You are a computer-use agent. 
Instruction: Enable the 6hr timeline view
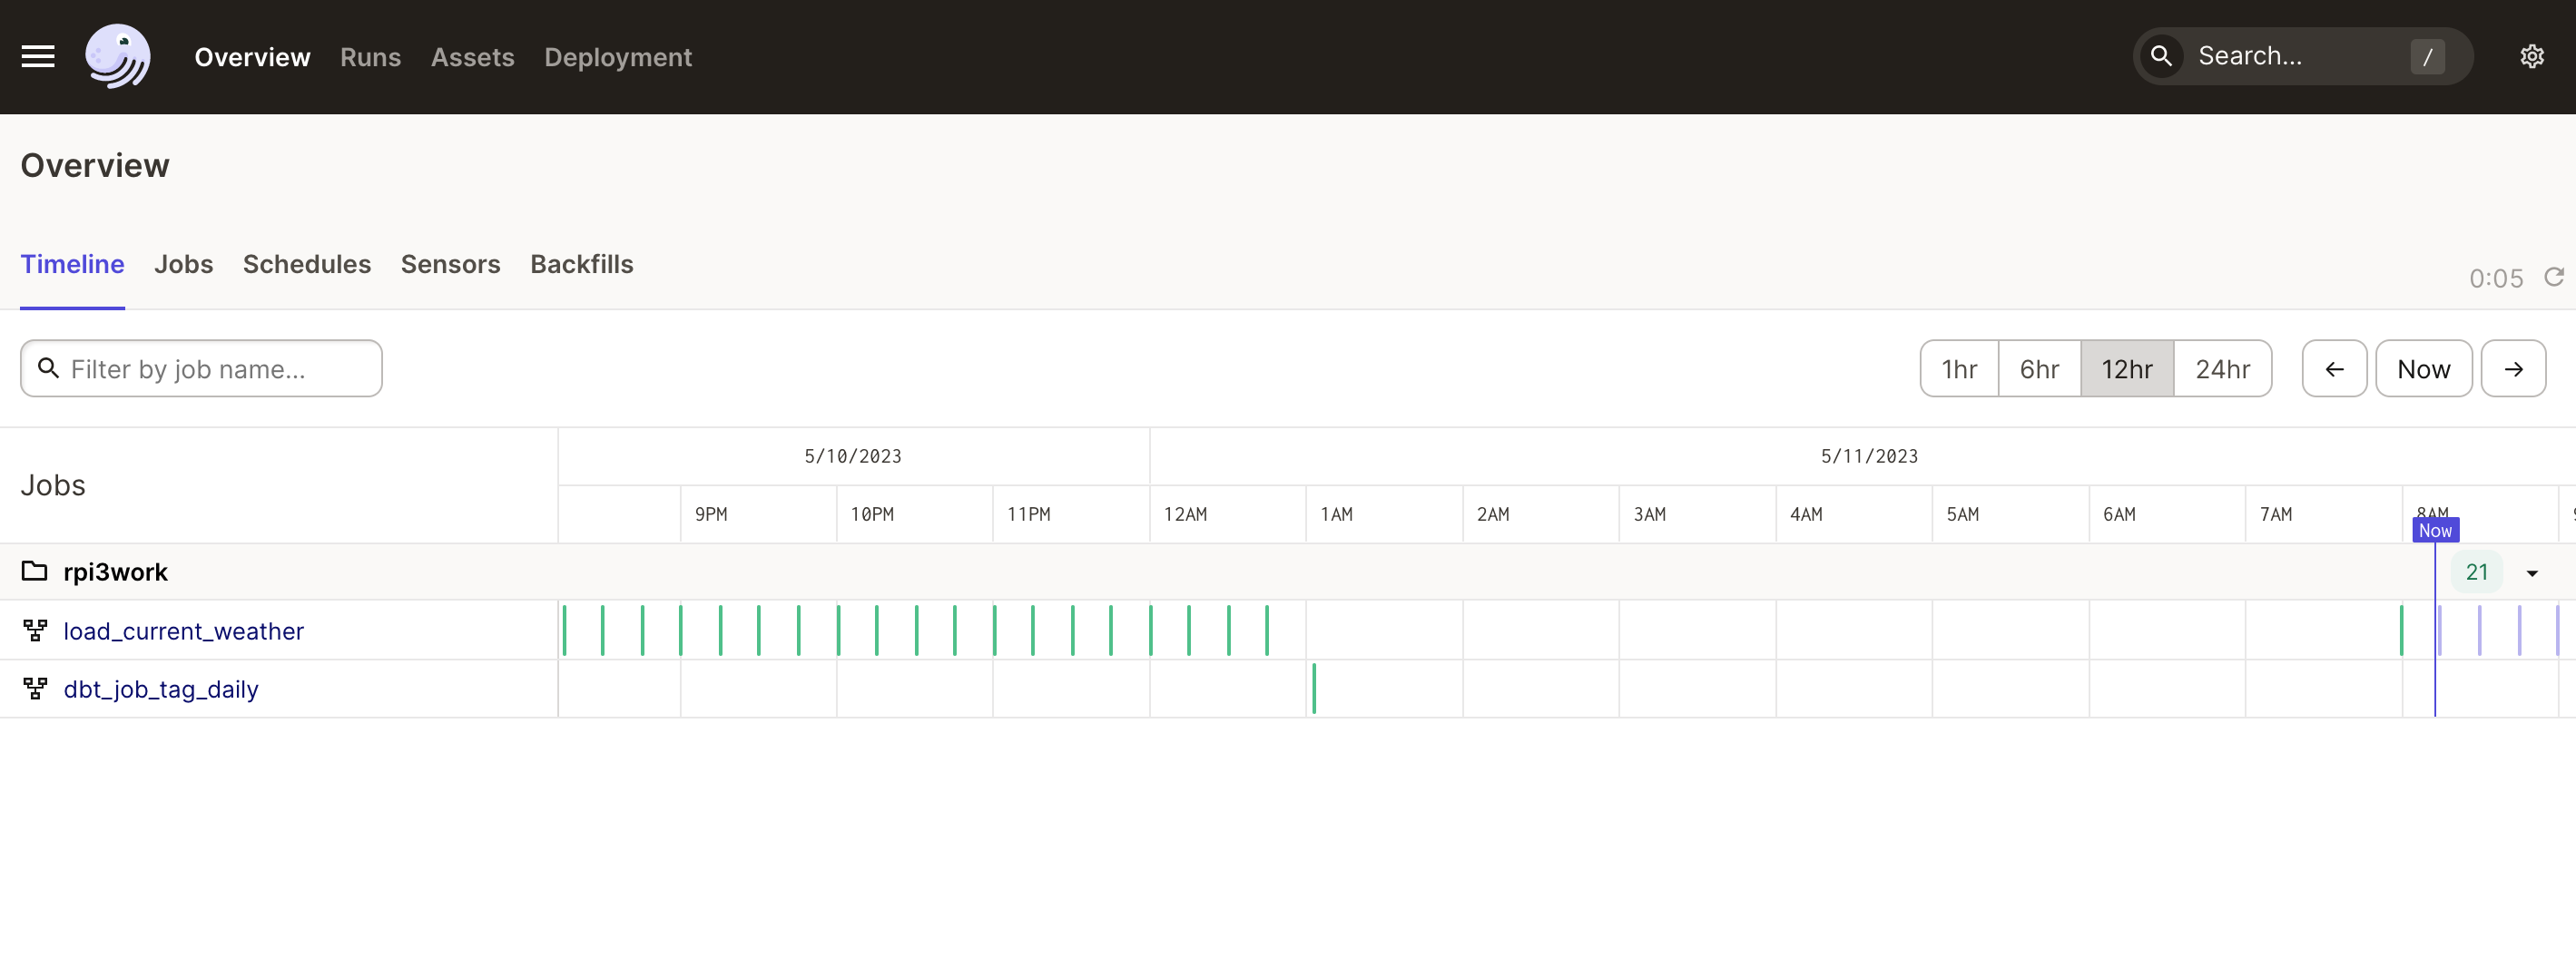[2039, 367]
